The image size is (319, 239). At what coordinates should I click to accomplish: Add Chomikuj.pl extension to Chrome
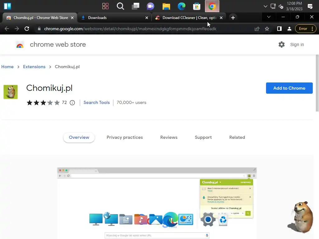[289, 88]
